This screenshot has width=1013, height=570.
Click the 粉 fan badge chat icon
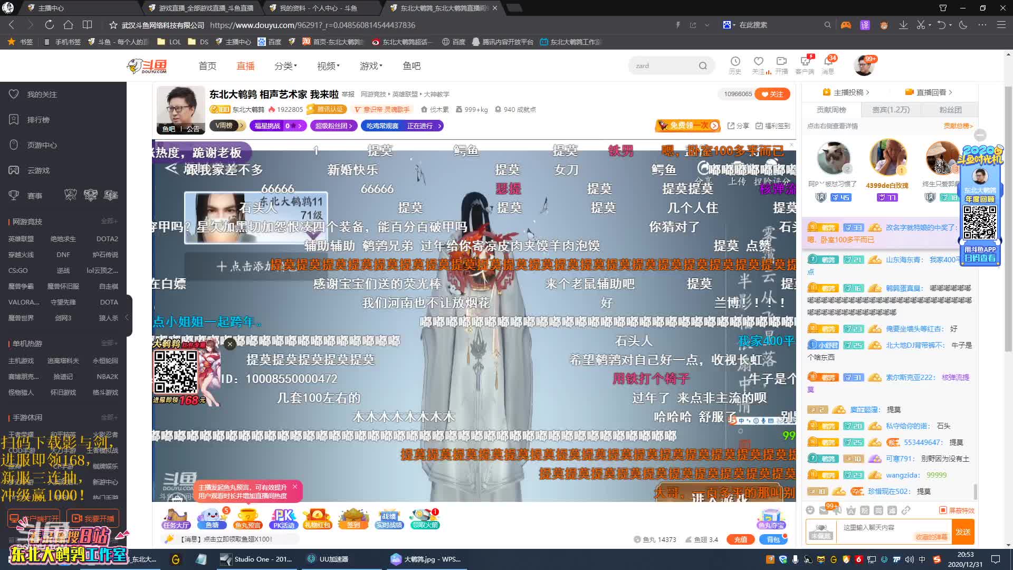coord(865,510)
